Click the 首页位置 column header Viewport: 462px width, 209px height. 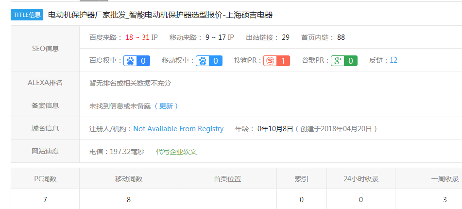(227, 179)
